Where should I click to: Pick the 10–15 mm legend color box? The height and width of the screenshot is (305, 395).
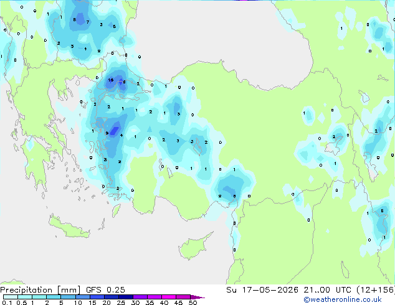tap(82, 297)
